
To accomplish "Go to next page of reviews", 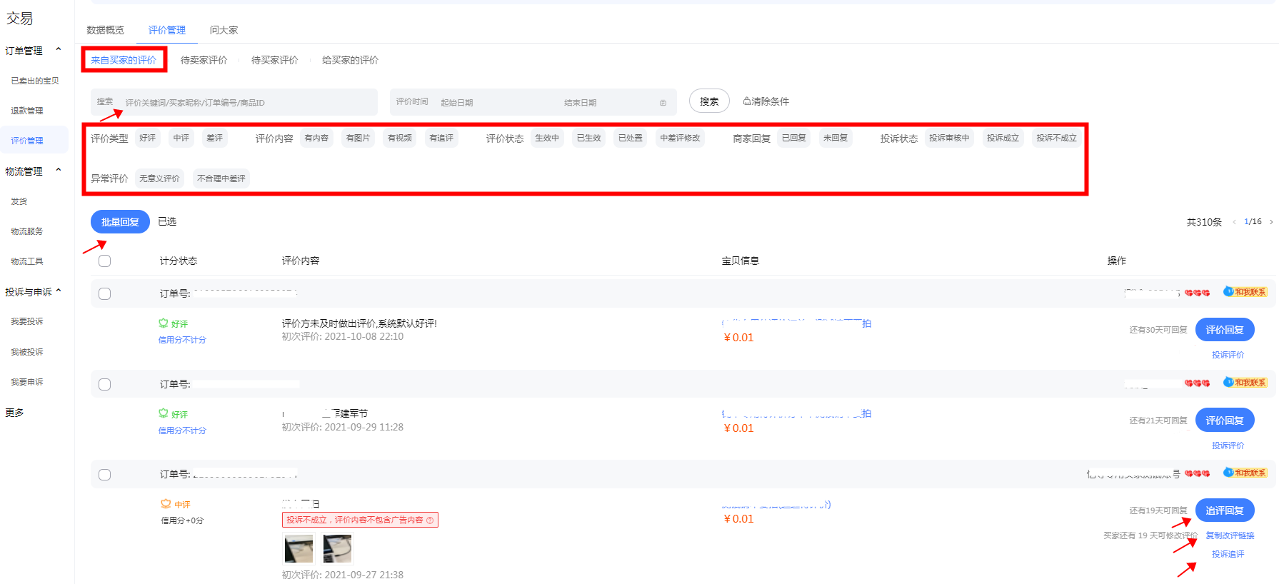I will click(1271, 222).
